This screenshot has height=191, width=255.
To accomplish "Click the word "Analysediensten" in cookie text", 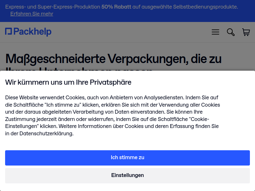I will click(164, 98).
